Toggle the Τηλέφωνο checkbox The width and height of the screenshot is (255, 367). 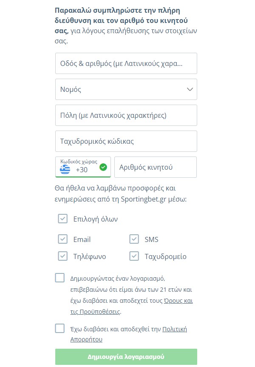pyautogui.click(x=63, y=256)
